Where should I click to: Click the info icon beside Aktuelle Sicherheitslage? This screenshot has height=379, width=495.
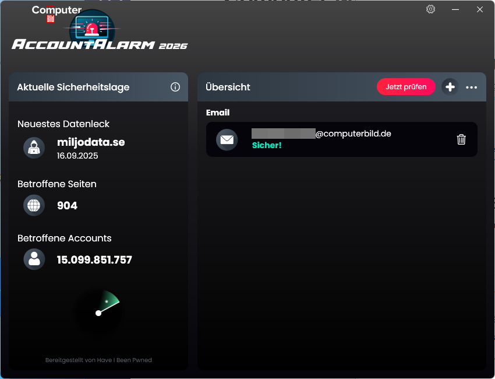pos(175,87)
